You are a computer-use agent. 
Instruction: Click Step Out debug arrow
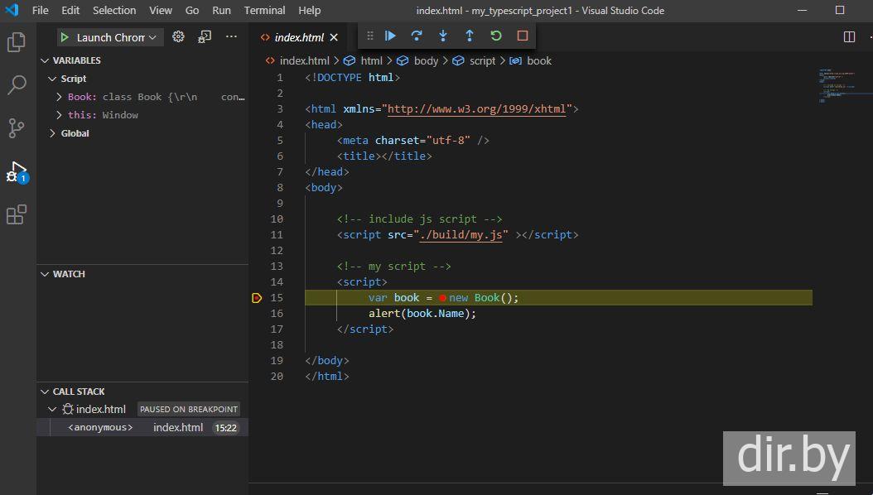click(470, 36)
